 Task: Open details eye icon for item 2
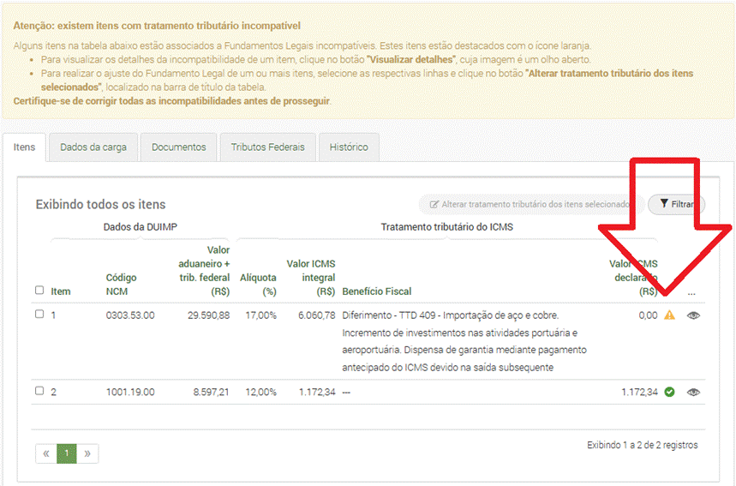click(x=694, y=393)
